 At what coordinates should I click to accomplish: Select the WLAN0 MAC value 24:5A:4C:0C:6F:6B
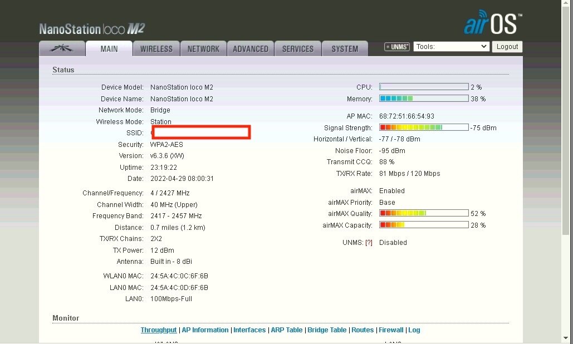click(179, 276)
